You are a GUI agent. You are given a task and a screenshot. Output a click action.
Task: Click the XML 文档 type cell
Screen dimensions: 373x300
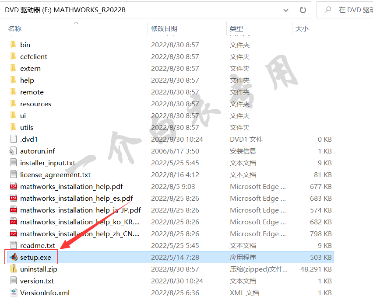pos(245,293)
